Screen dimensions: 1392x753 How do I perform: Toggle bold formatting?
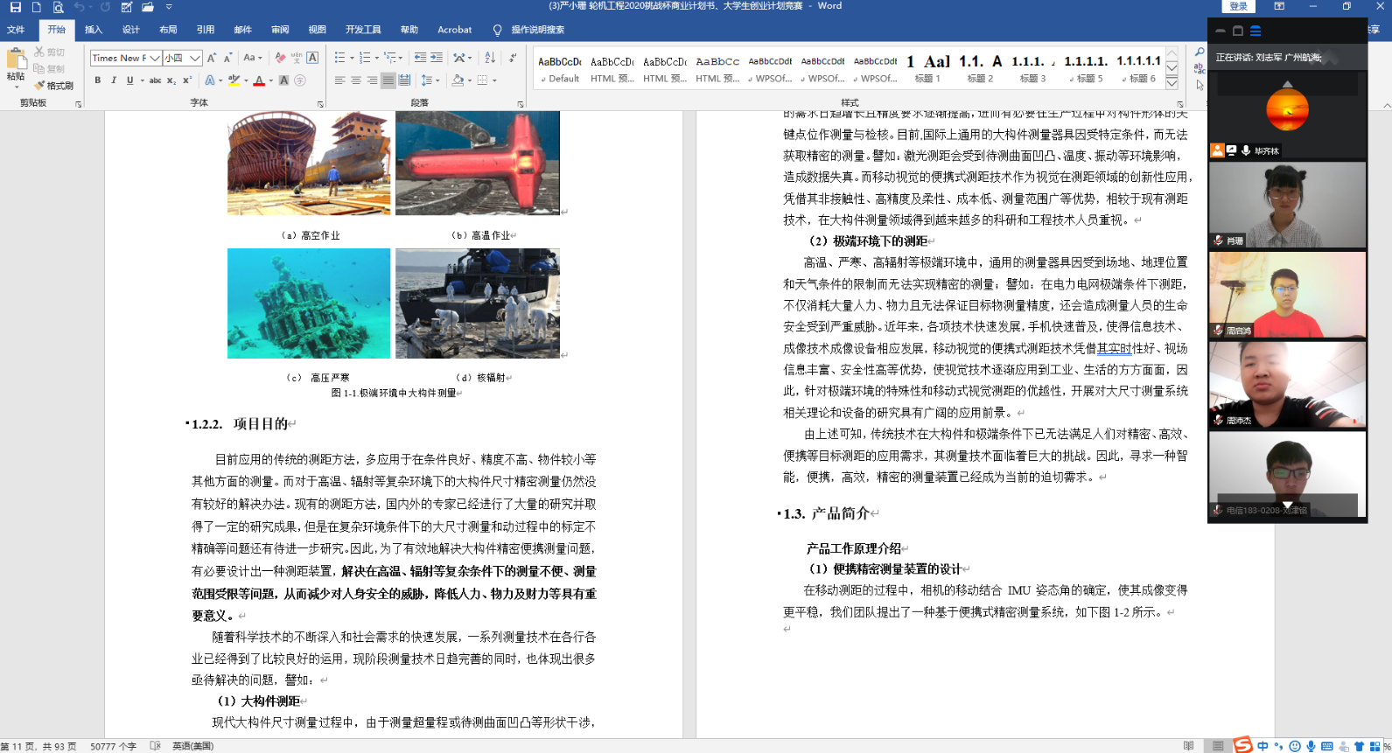click(98, 80)
